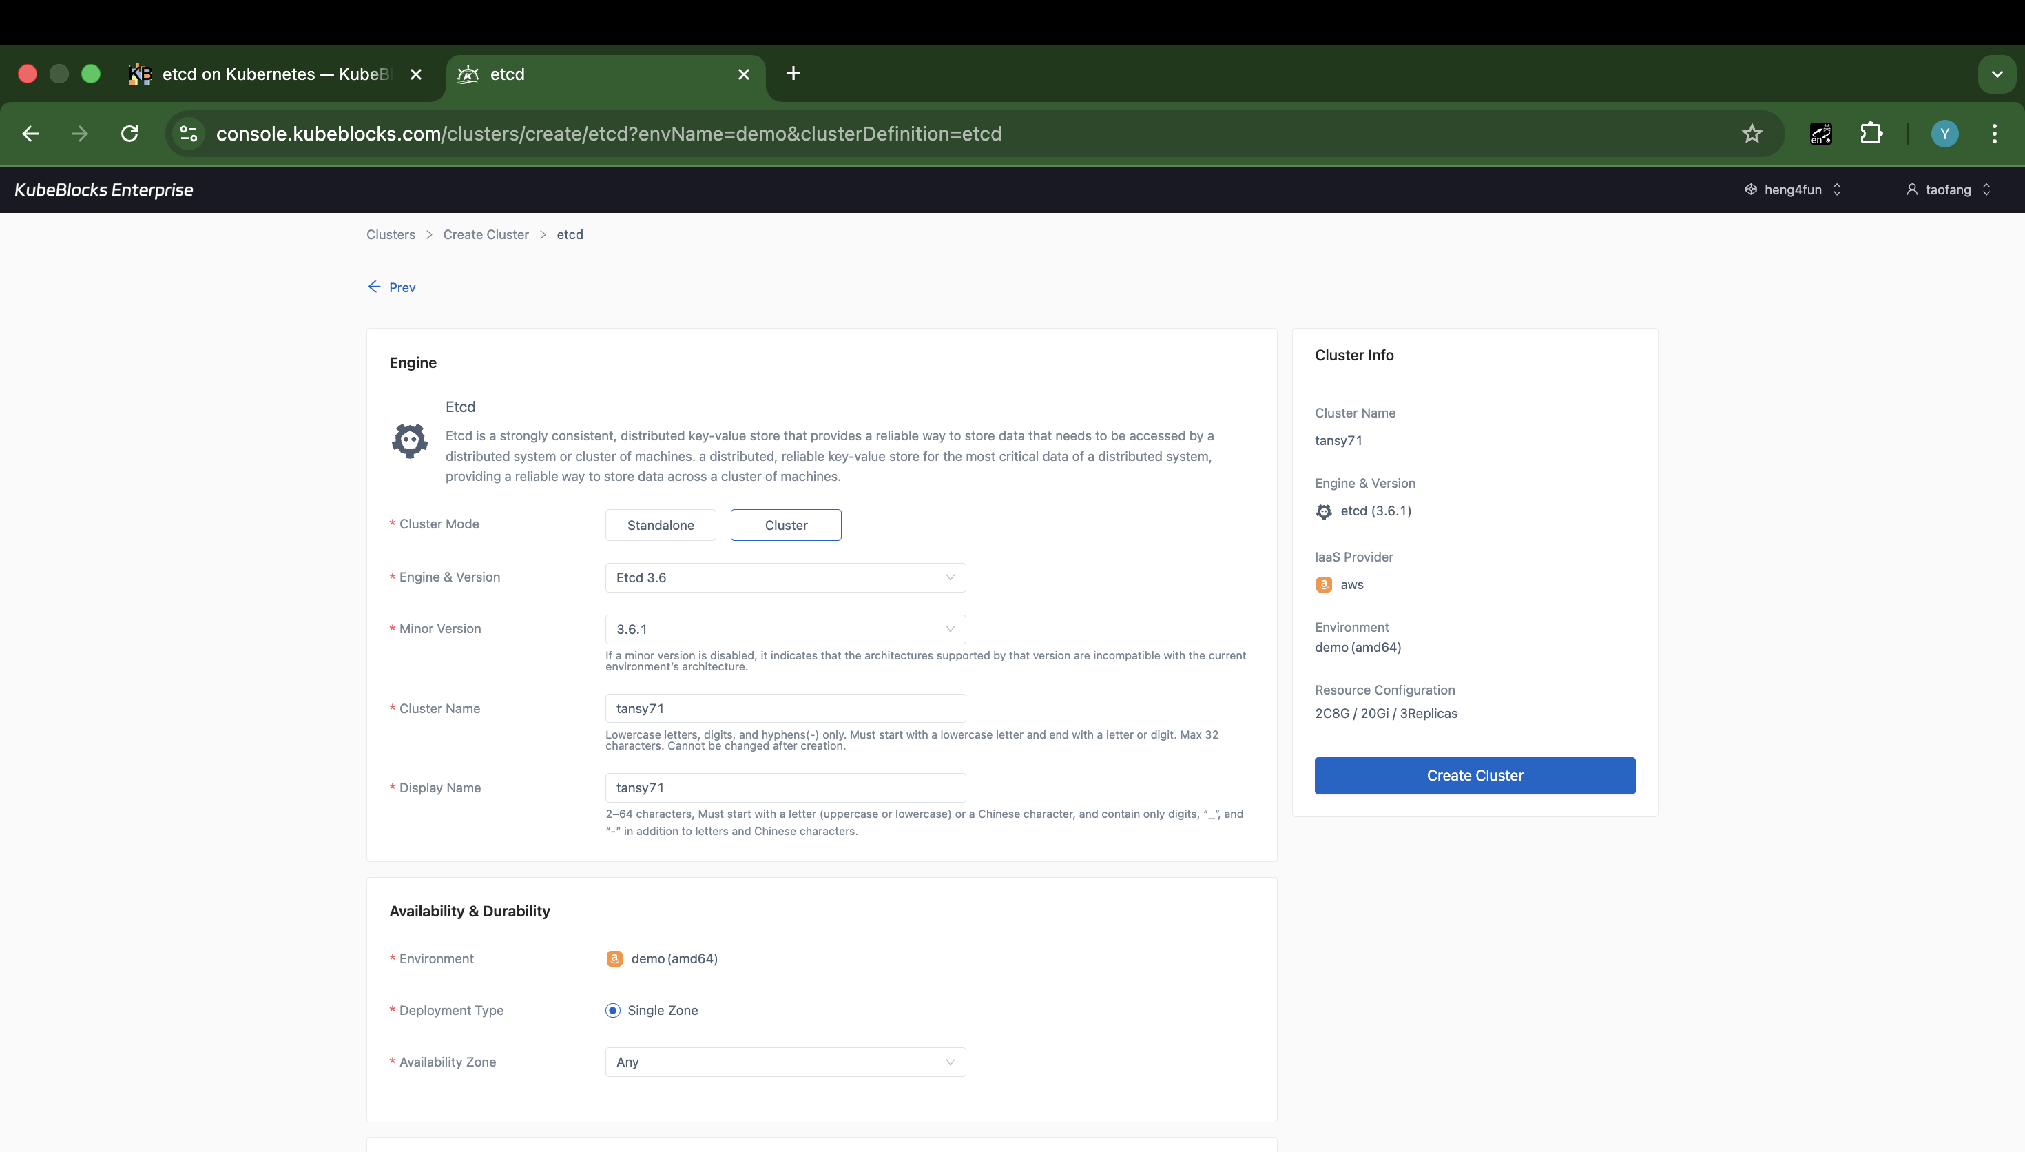The image size is (2025, 1152).
Task: Click the etcd icon in Cluster Info
Action: (x=1324, y=512)
